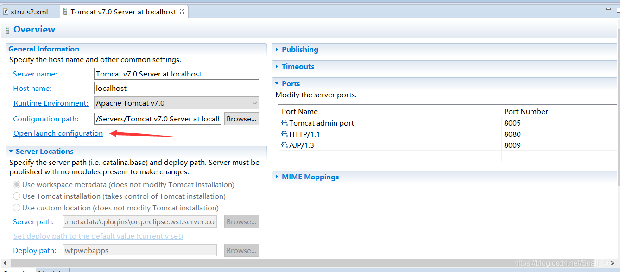The height and width of the screenshot is (272, 620).
Task: Collapse the Ports section
Action: (x=277, y=83)
